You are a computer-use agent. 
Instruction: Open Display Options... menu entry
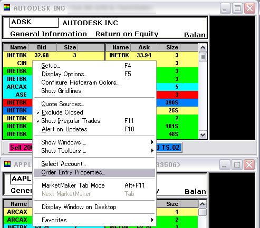click(x=94, y=74)
